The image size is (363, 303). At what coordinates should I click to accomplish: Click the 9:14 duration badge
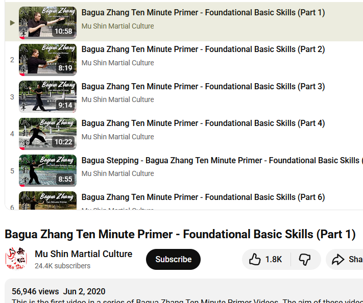65,105
